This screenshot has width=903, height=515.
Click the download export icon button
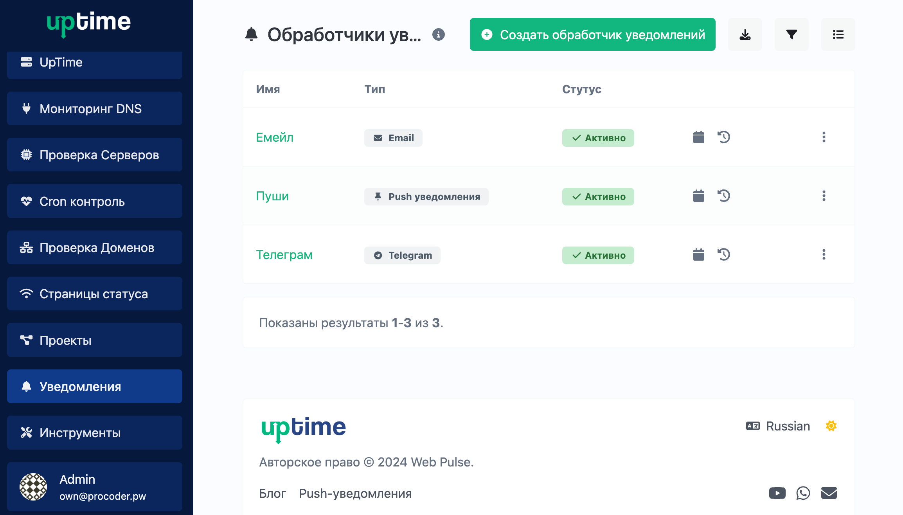click(x=745, y=34)
